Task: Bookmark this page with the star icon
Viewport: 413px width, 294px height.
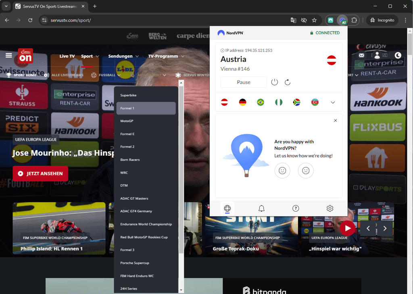Action: 314,20
